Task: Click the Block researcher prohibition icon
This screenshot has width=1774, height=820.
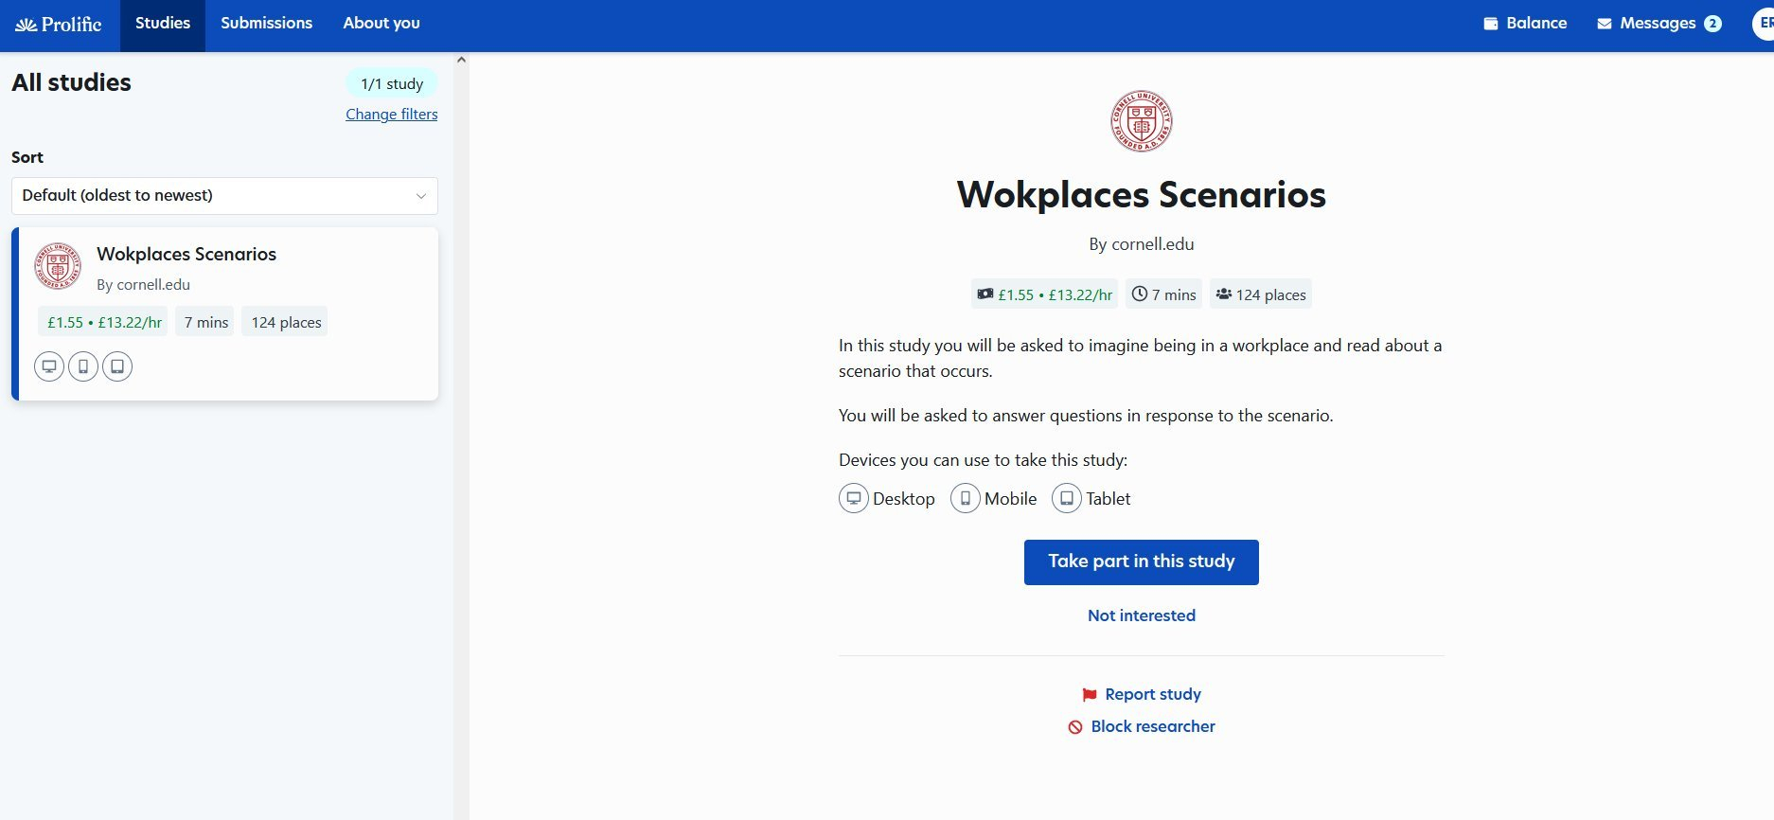Action: [1075, 727]
